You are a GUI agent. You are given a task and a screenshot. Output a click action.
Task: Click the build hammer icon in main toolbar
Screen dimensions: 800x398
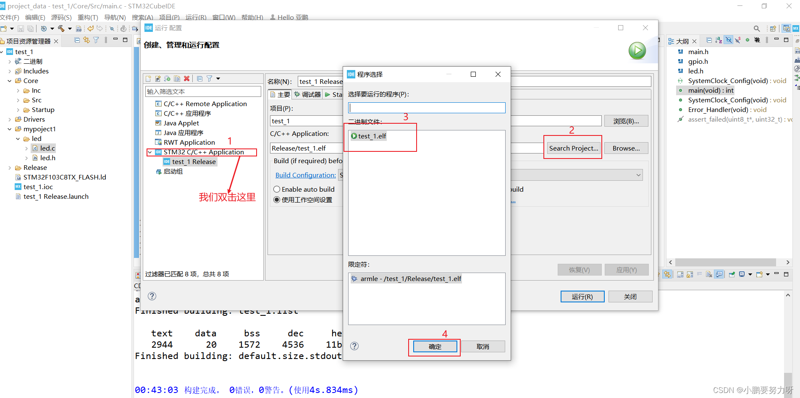pos(61,29)
